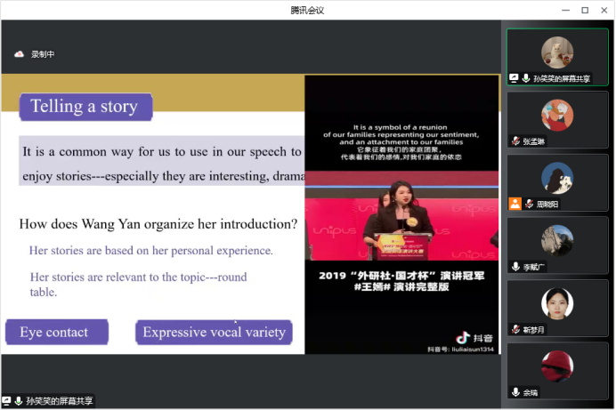Screen dimensions: 616x410
Task: Click the 录制中 recording status label
Action: (x=43, y=54)
